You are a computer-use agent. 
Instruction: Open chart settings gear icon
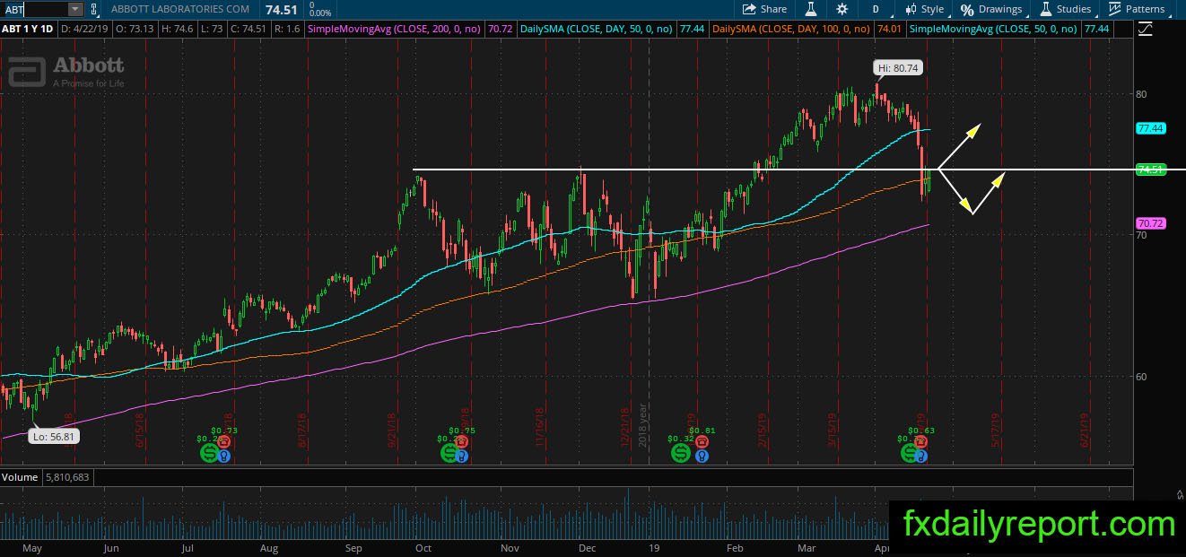[842, 9]
